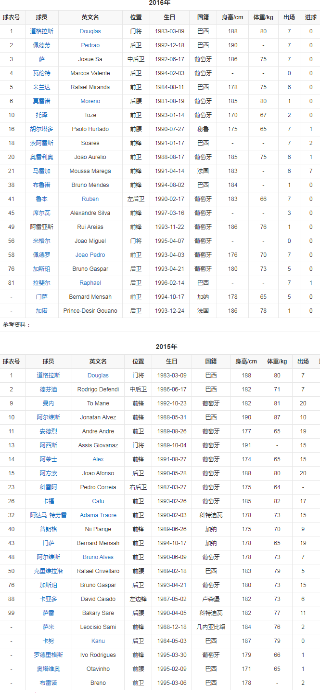Open the 胡尔塔多 player link
The image size is (320, 696).
(x=41, y=129)
